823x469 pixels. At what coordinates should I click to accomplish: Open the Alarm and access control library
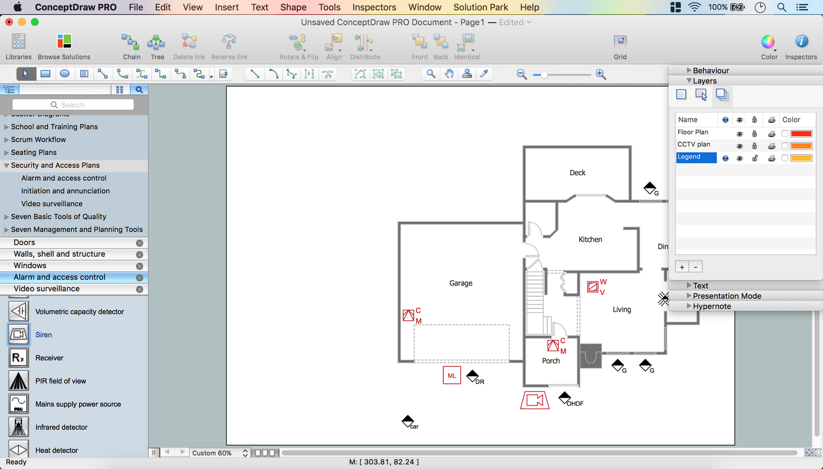(x=64, y=178)
